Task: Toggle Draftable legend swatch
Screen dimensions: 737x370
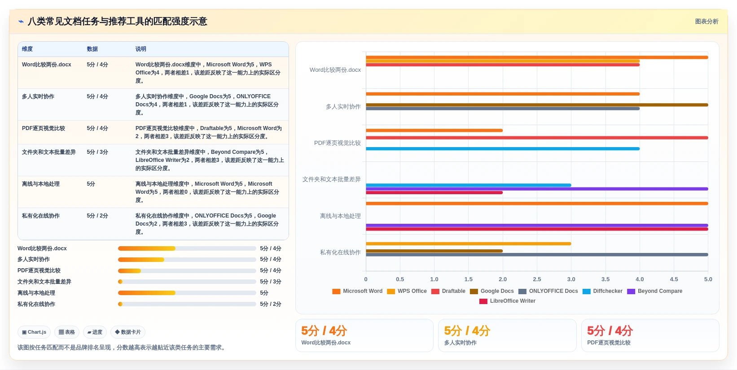Action: coord(435,292)
